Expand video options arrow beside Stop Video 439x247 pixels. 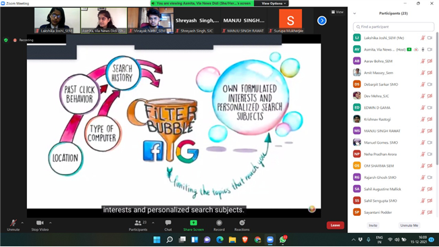click(x=51, y=223)
